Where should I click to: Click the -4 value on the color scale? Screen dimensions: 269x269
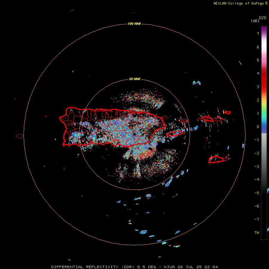click(x=257, y=180)
